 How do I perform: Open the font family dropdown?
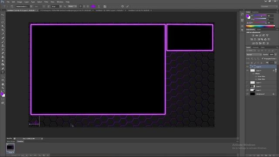pyautogui.click(x=31, y=7)
